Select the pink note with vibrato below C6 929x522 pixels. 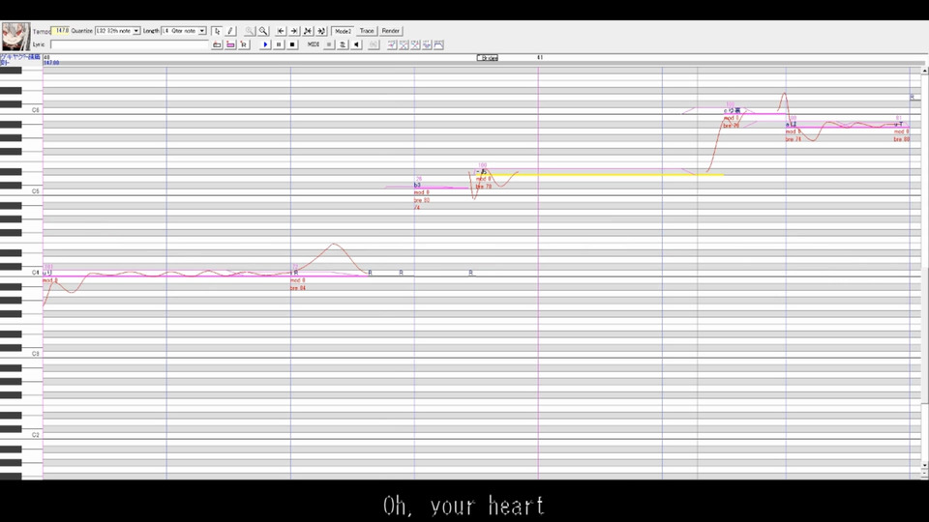(841, 127)
